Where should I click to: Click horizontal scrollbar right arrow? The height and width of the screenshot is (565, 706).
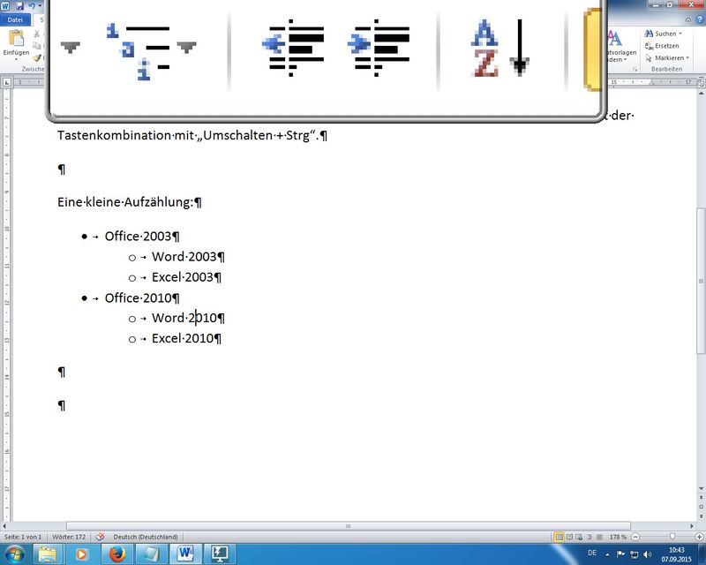tap(692, 526)
